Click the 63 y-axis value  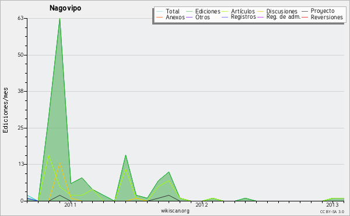pyautogui.click(x=20, y=18)
